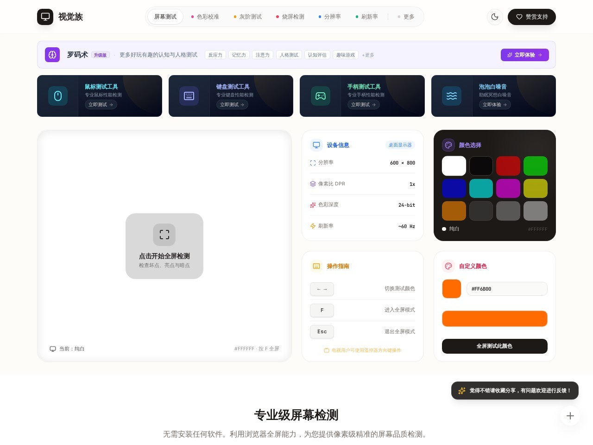This screenshot has width=593, height=445.
Task: Click the 赞赏支持 button
Action: tap(532, 17)
